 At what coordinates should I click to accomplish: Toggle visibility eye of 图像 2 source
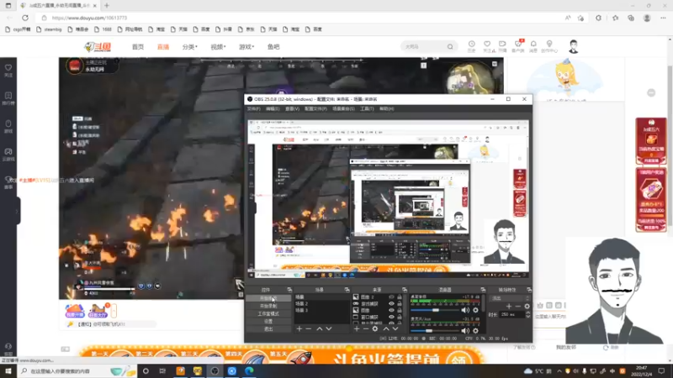[391, 297]
